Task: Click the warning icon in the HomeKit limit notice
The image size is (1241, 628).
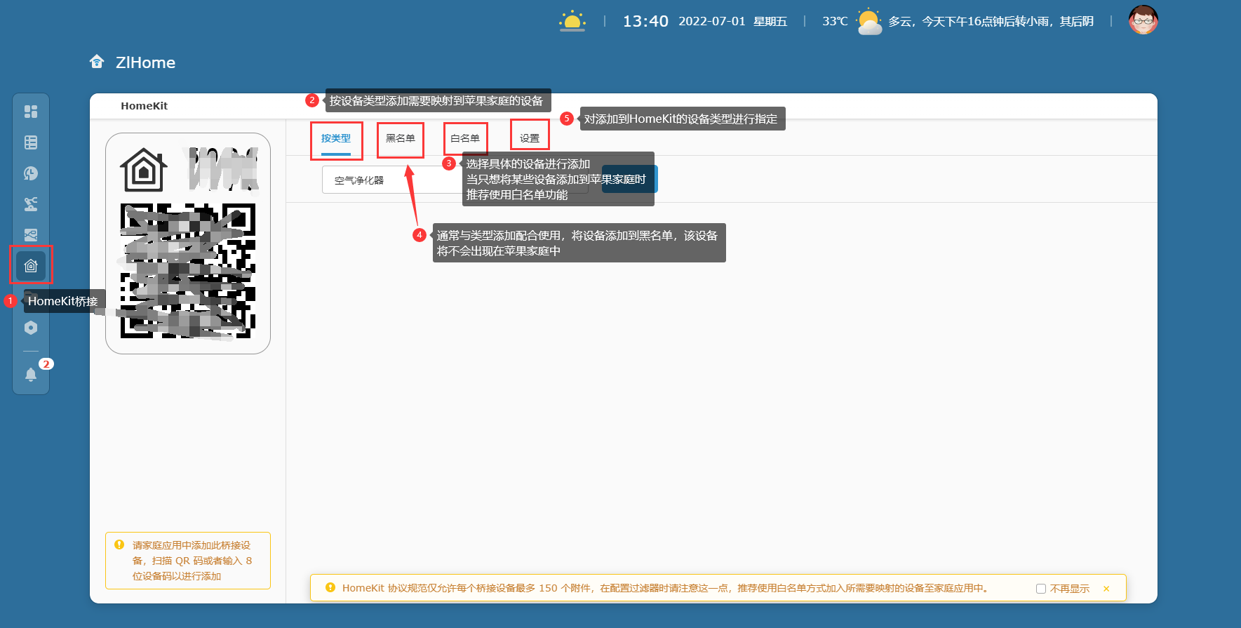Action: coord(330,588)
